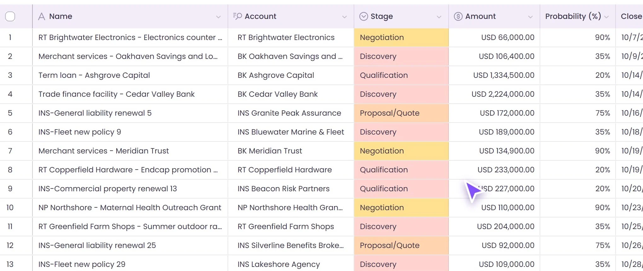The height and width of the screenshot is (271, 643).
Task: Click Qualification stage for Copperfield Hardware row
Action: coord(401,170)
